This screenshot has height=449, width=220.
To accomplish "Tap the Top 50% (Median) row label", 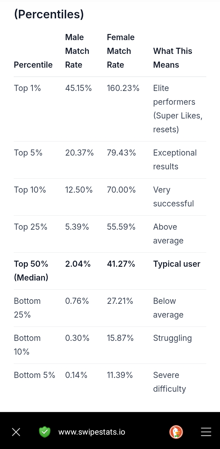I will (x=31, y=271).
